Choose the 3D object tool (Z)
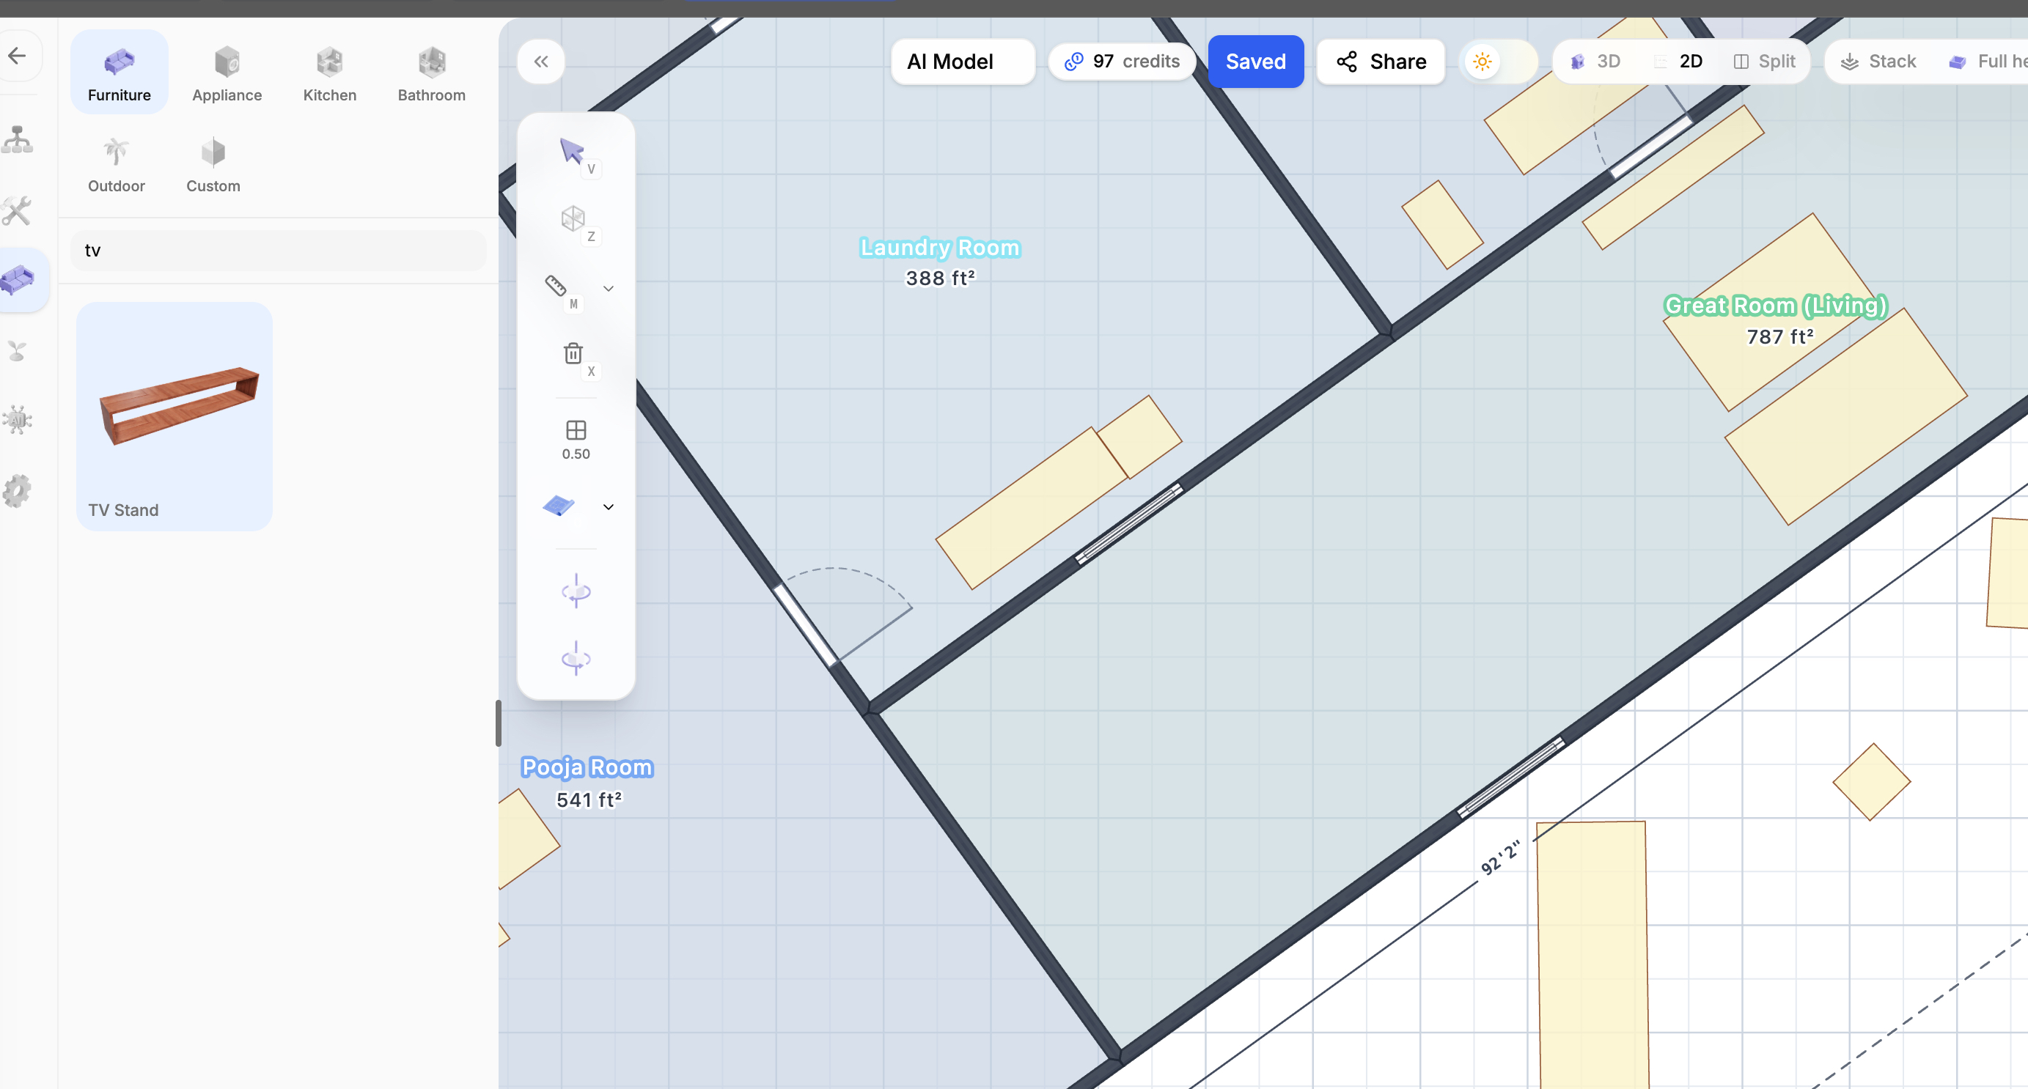 573,218
